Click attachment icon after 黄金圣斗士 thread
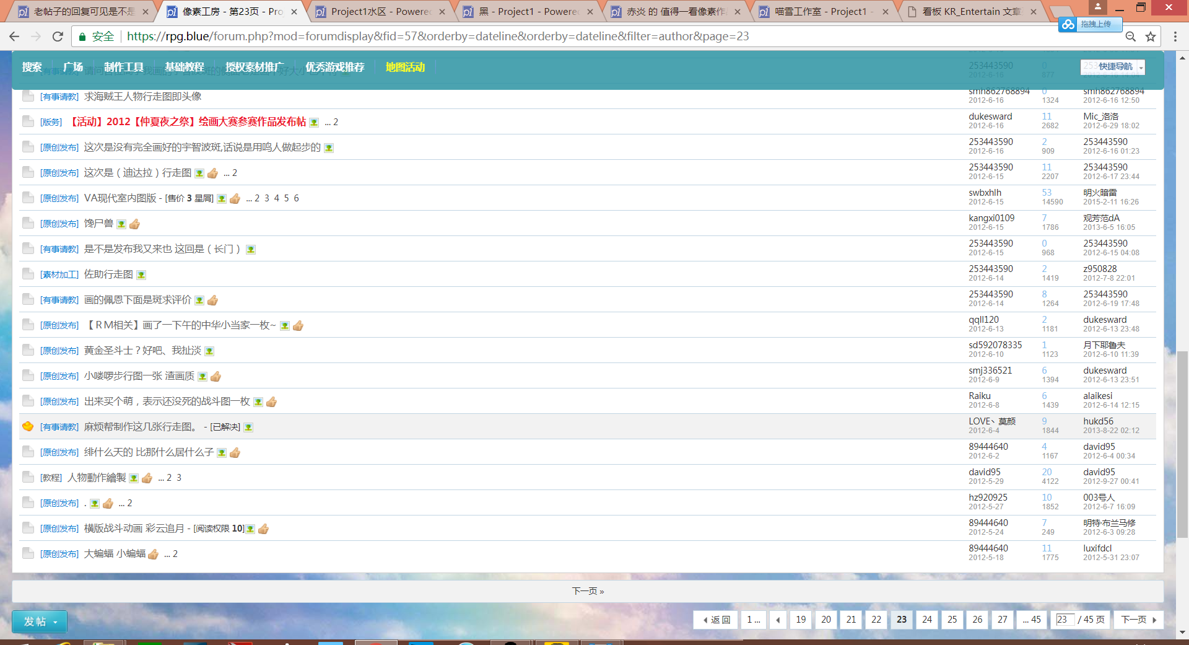The height and width of the screenshot is (645, 1189). point(209,351)
